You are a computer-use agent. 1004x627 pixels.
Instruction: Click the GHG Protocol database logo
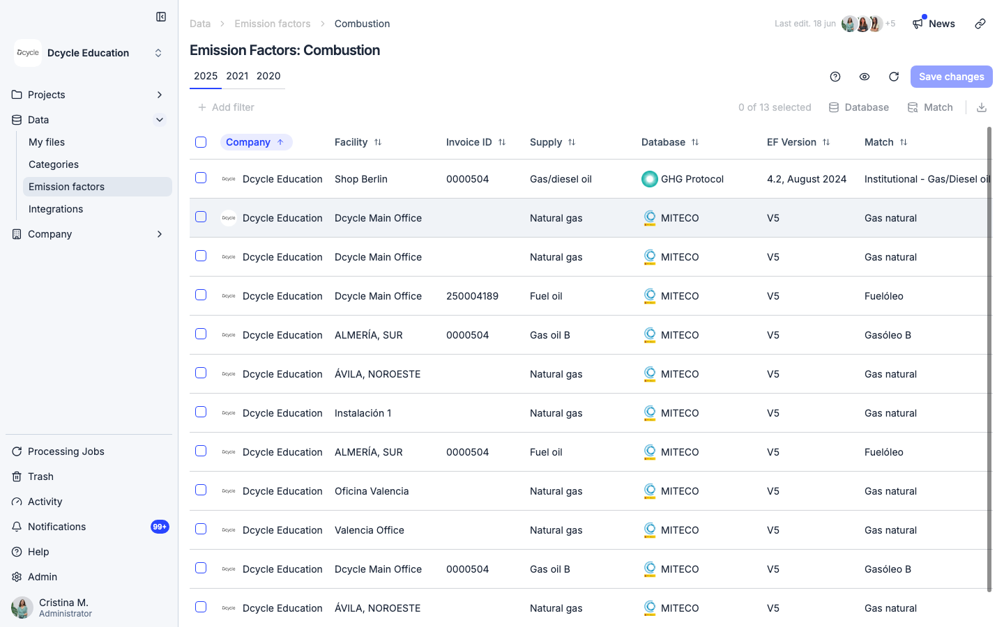click(x=650, y=179)
